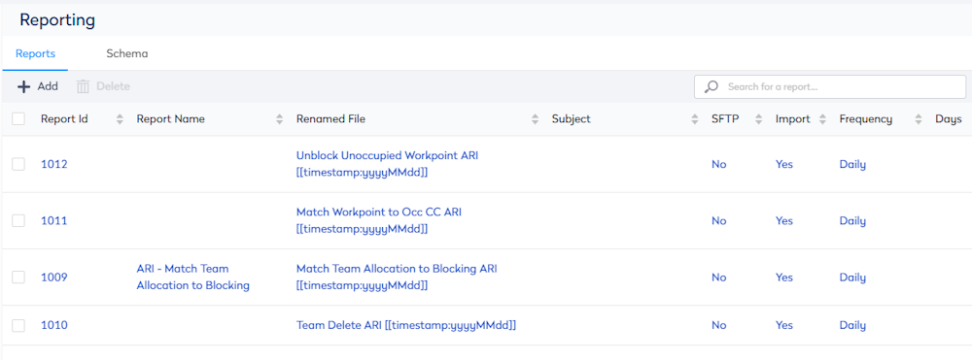The image size is (972, 360).
Task: Sort by SFTP column arrows
Action: click(x=759, y=119)
